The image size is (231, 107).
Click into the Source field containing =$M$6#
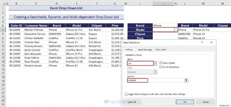click(x=156, y=80)
